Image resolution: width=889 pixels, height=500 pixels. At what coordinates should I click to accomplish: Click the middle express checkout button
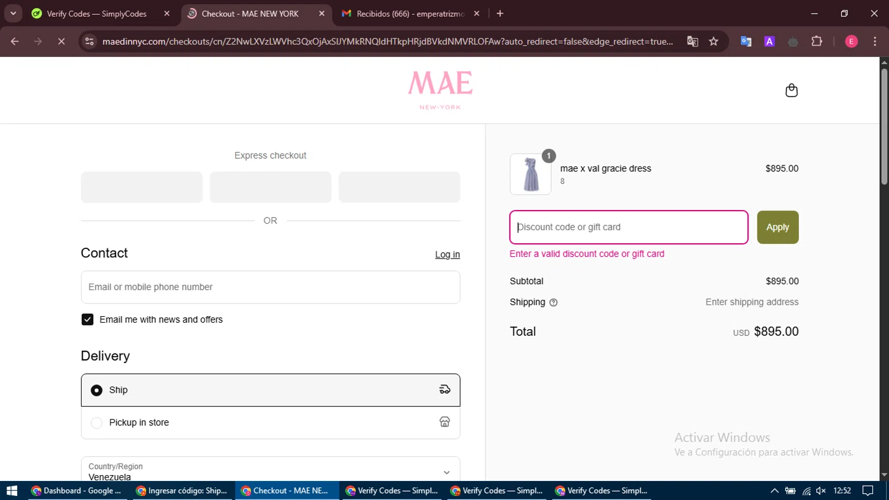(270, 187)
